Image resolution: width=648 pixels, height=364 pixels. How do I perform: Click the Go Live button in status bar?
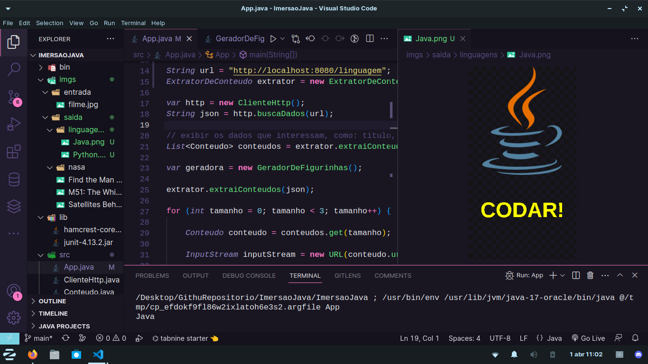coord(588,338)
